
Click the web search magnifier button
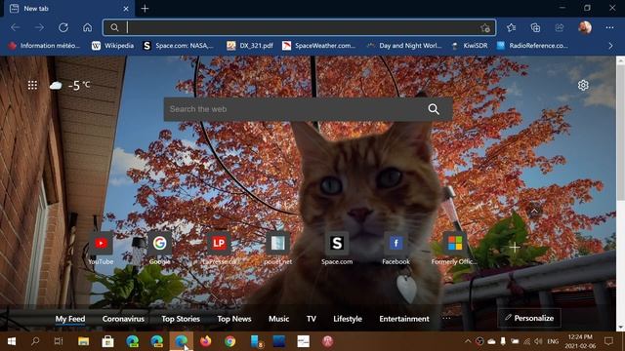[434, 109]
